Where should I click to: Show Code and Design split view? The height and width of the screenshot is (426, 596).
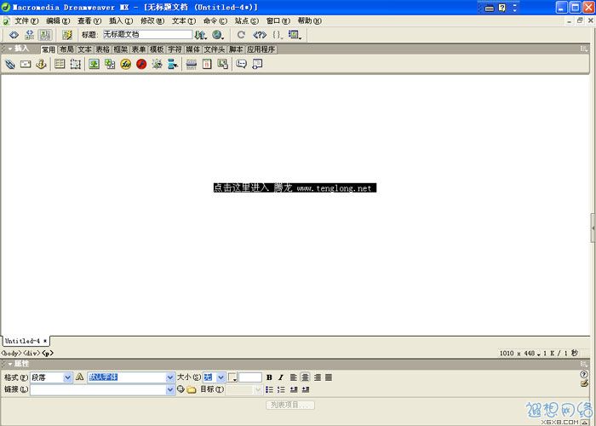coord(29,35)
